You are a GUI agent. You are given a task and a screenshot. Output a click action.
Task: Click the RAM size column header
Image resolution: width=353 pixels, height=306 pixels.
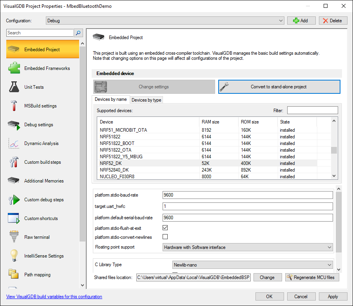point(219,122)
